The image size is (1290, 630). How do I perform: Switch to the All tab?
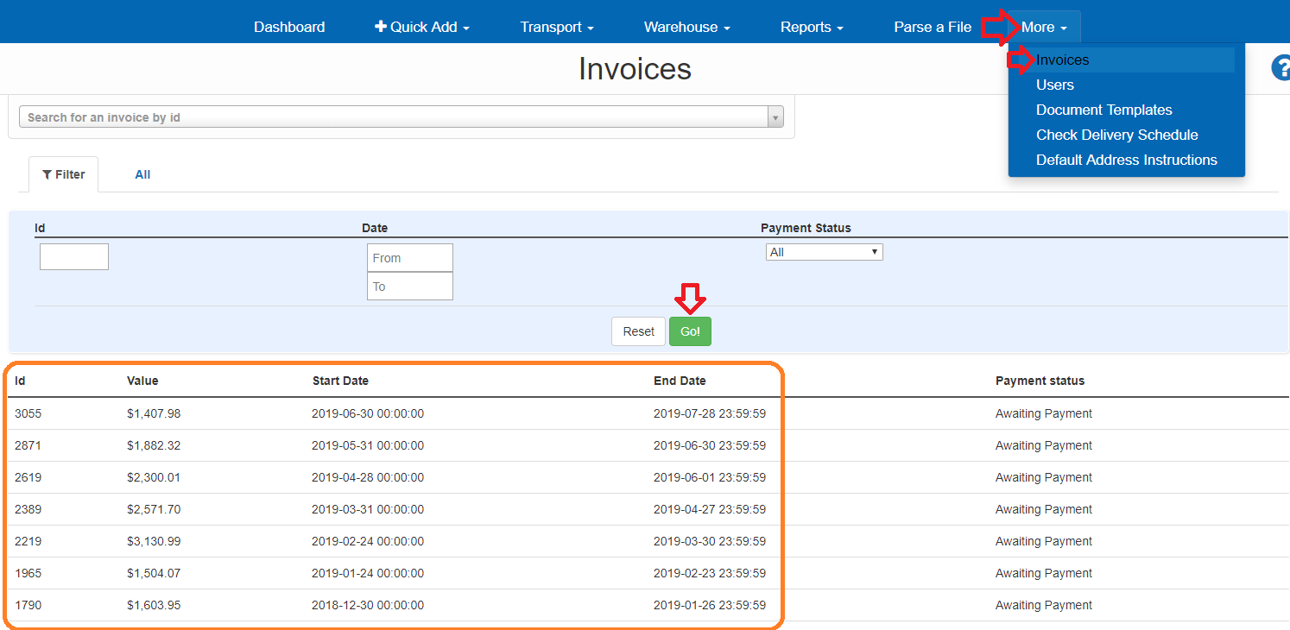[142, 174]
